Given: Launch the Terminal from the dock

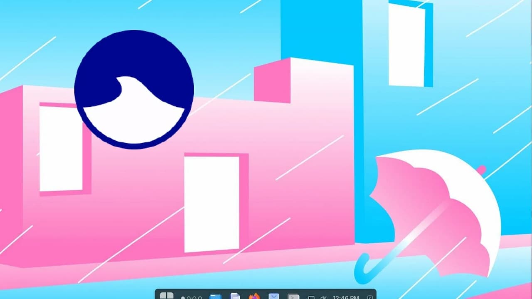Looking at the screenshot, I should click(x=293, y=297).
